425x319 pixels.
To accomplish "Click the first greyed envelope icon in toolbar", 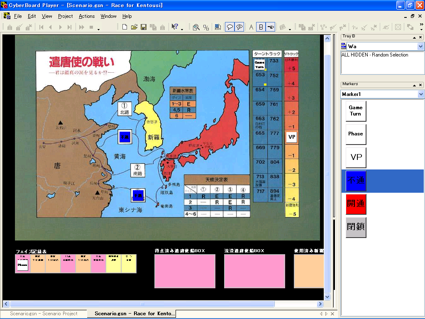I will (10, 27).
